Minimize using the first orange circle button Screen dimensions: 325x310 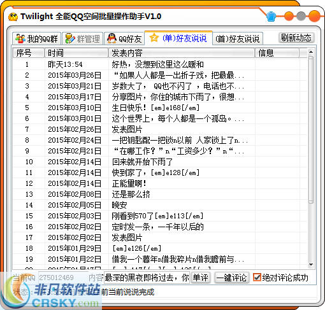[x=289, y=16]
